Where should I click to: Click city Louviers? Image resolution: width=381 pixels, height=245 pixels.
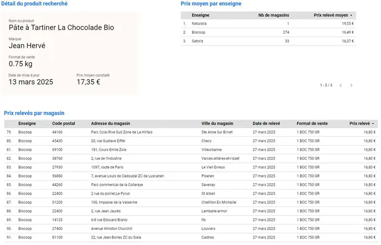[208, 229]
